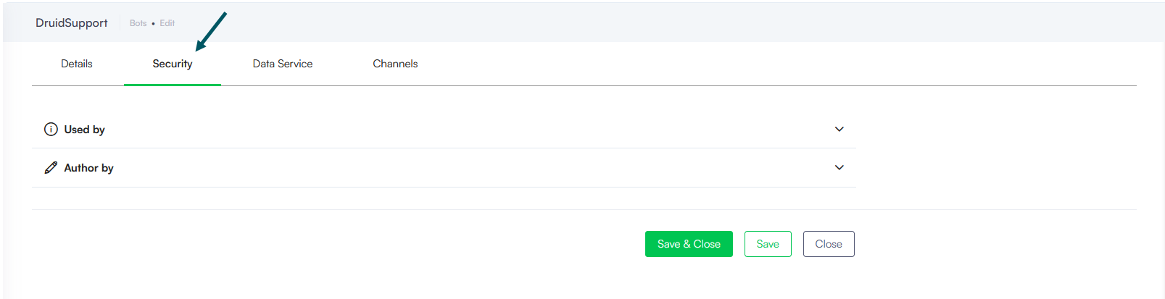Click the DruidSupport bot title
Screen dimensions: 1165x299
pyautogui.click(x=71, y=23)
